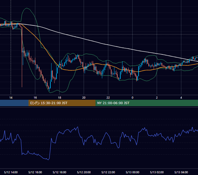Click the NY 21:00-06:00 JST session bar

pyautogui.click(x=146, y=103)
